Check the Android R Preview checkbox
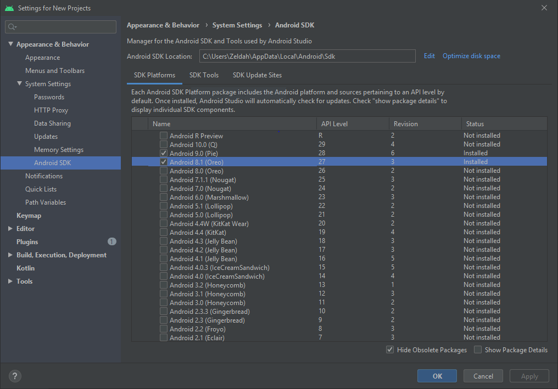The image size is (558, 389). (164, 136)
